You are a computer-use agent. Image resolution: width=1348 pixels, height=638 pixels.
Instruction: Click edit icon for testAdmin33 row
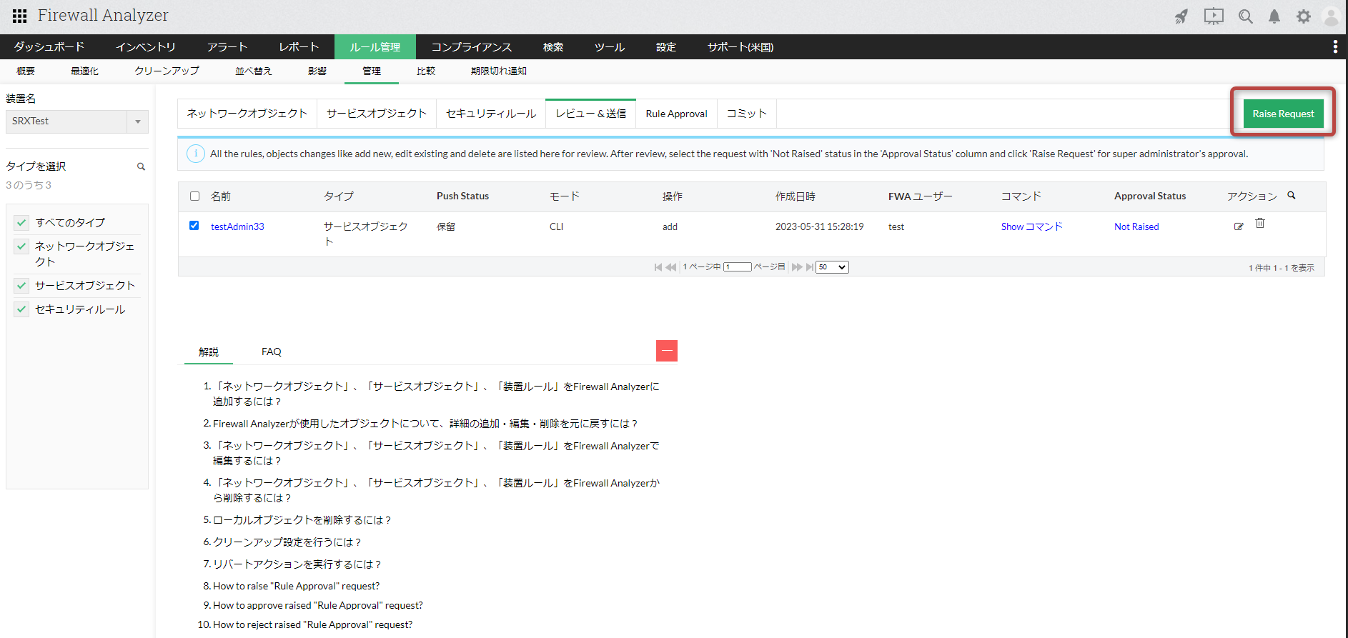click(x=1239, y=226)
